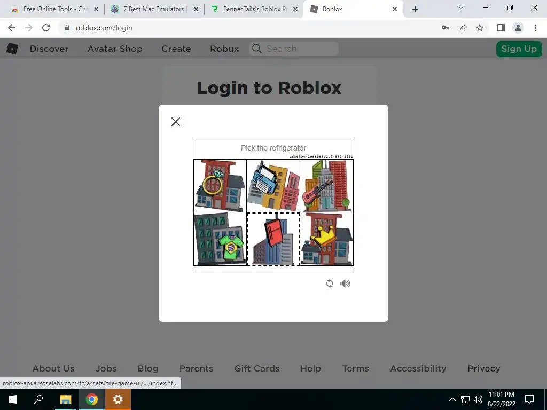The width and height of the screenshot is (547, 410).
Task: Open the Accessibility footer link
Action: pos(418,368)
